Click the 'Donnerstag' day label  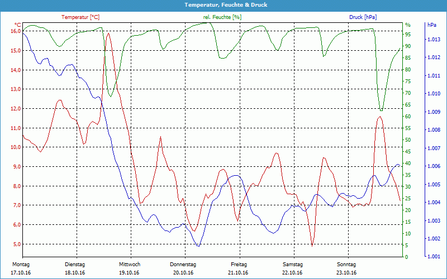pyautogui.click(x=183, y=264)
